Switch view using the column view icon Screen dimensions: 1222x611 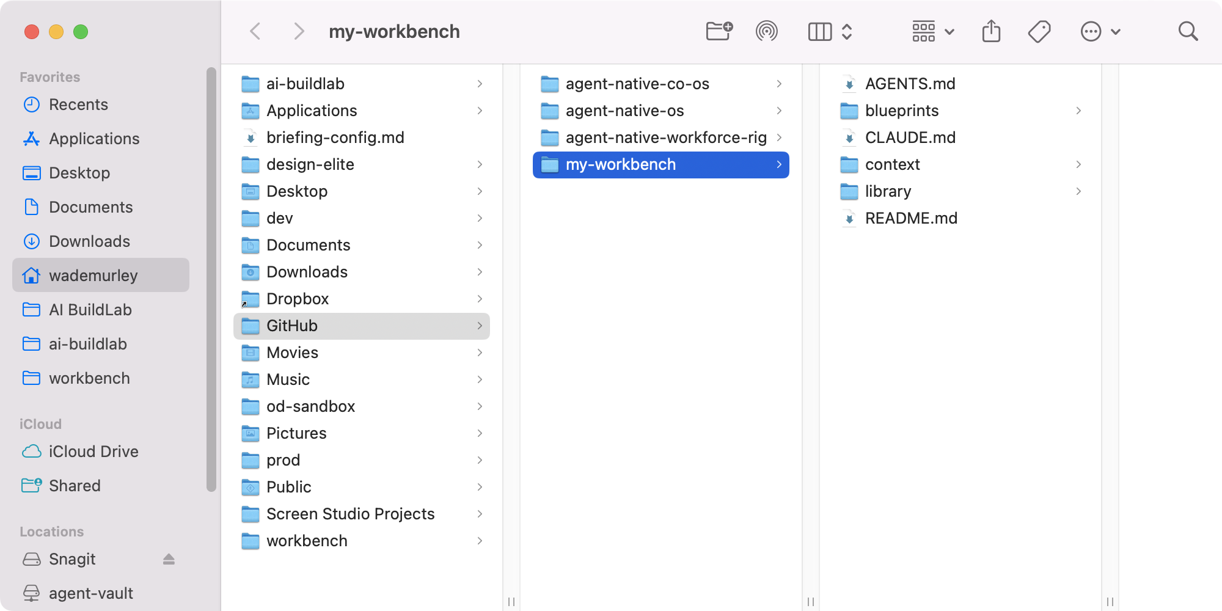(x=819, y=32)
